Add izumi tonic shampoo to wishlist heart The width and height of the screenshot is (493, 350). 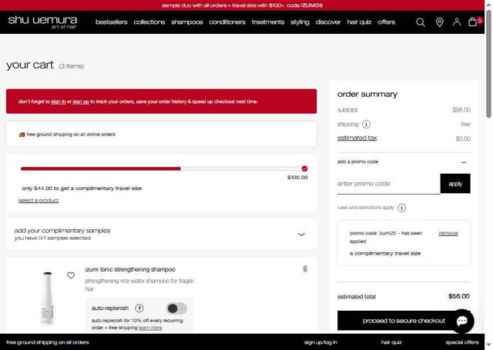tap(71, 275)
